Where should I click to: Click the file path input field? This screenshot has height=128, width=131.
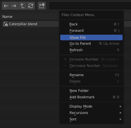[90, 6]
